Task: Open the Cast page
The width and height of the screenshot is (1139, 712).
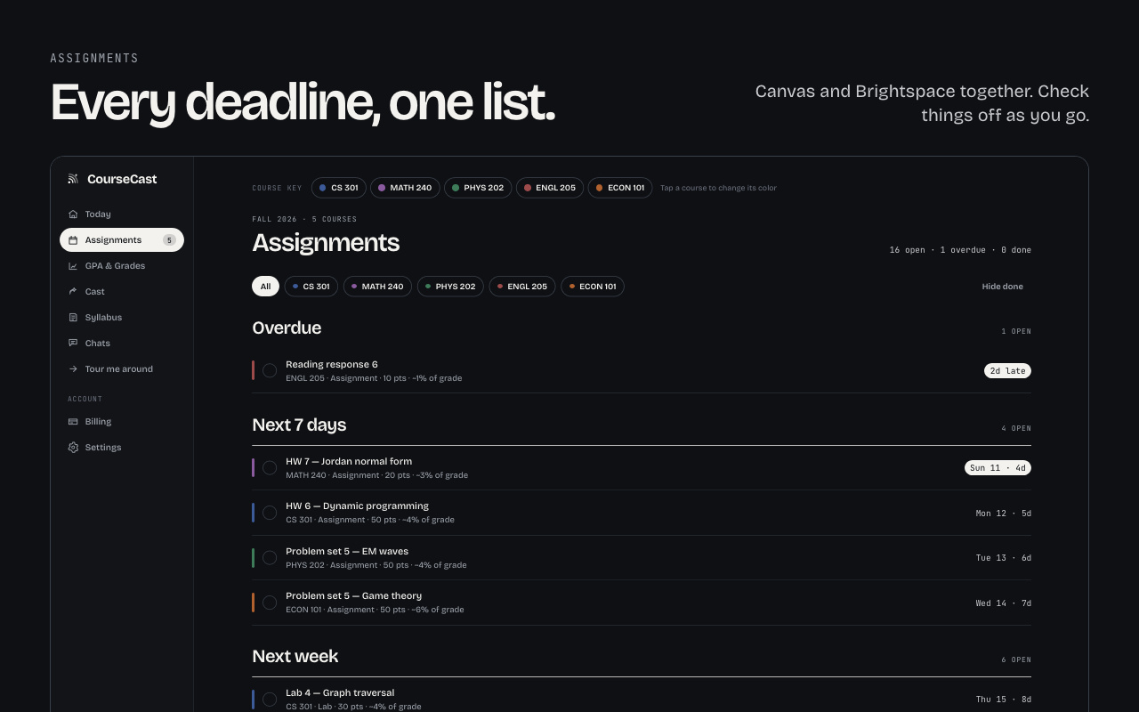Action: pos(122,291)
